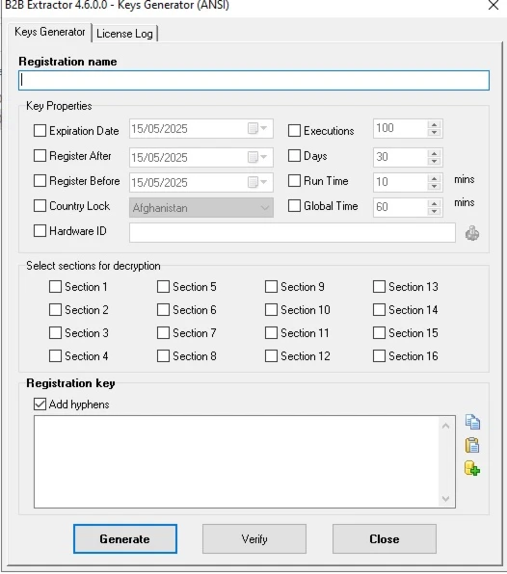Toggle the Country Lock checkbox
The width and height of the screenshot is (507, 574).
[40, 205]
